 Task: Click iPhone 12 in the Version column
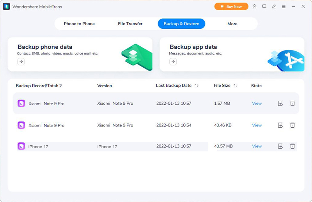107,147
